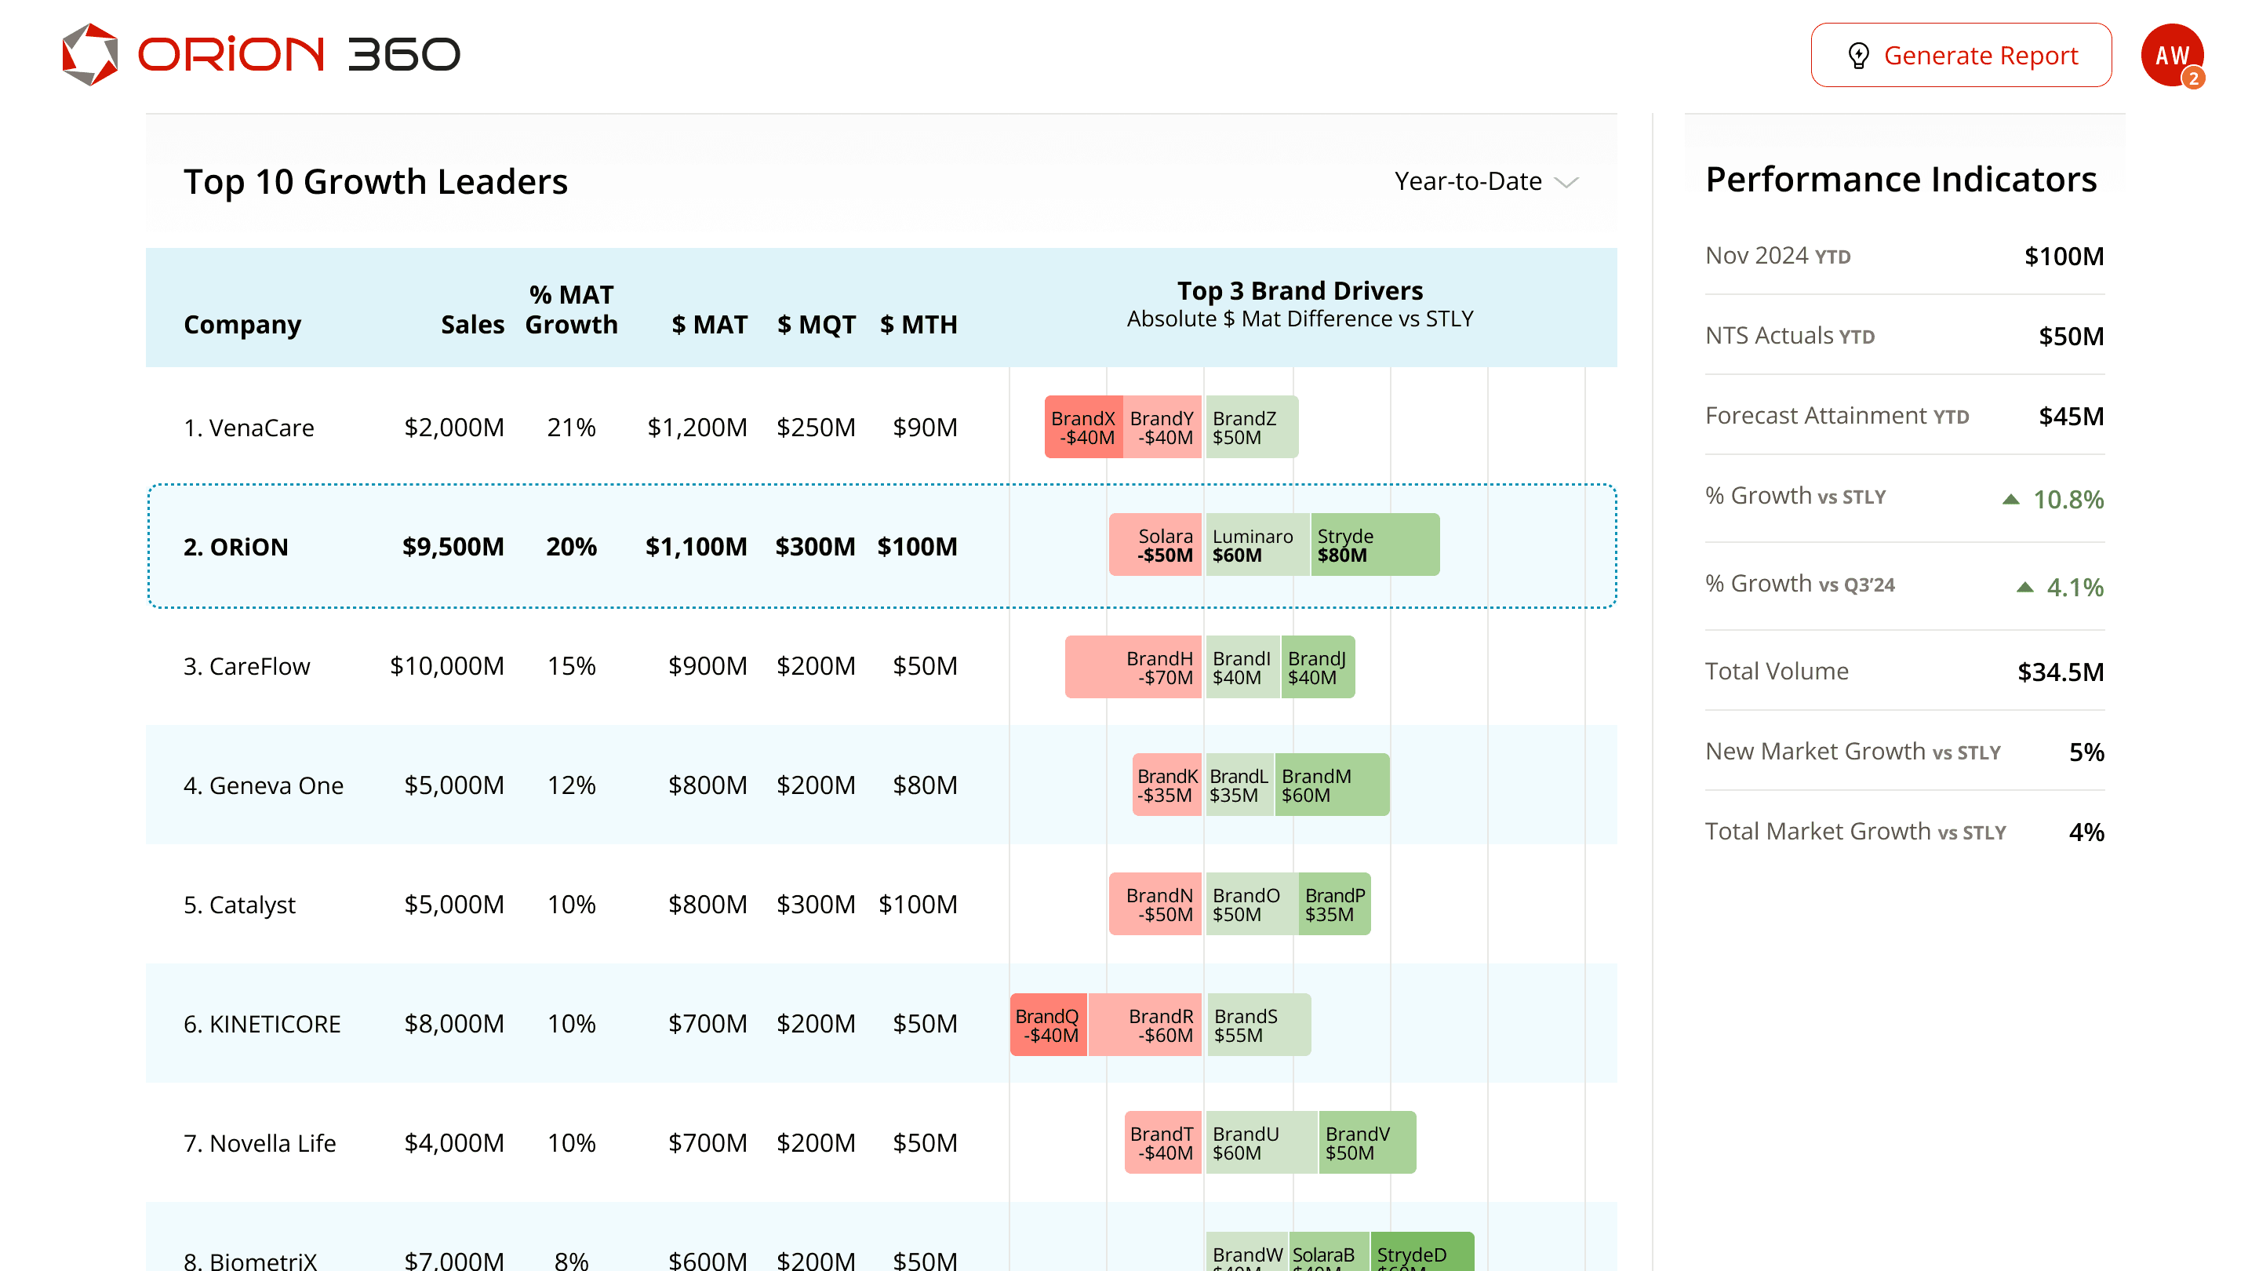The height and width of the screenshot is (1271, 2259).
Task: Click the green up arrow beside 10.8%
Action: 2011,499
